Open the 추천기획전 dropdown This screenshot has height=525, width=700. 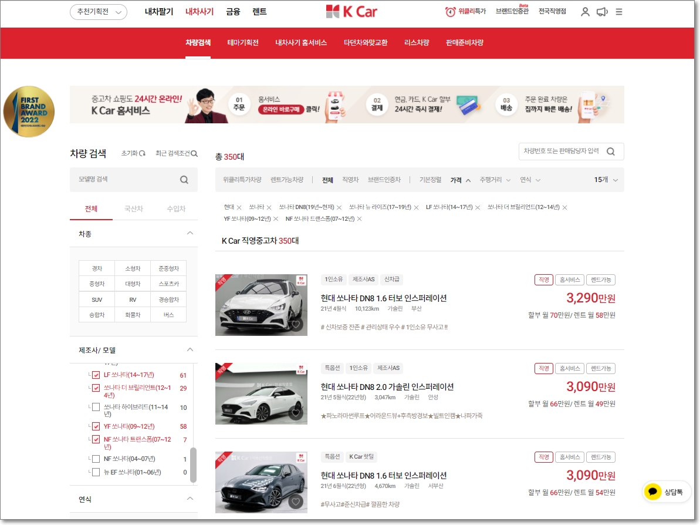pyautogui.click(x=99, y=12)
